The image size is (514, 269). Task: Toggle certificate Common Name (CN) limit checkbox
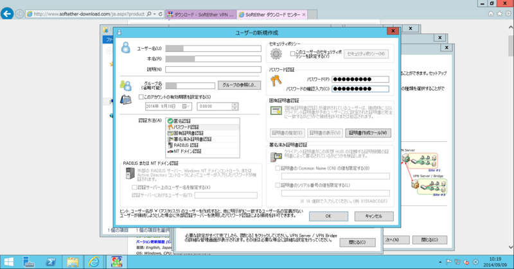pos(278,168)
